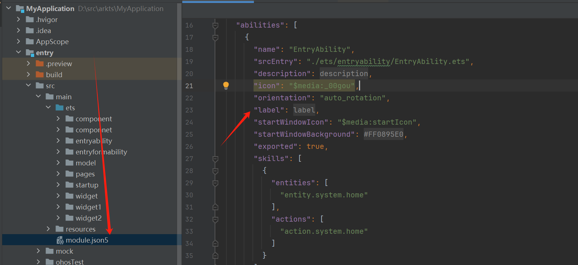Viewport: 578px width, 265px height.
Task: Collapse the MyApplication project root
Action: click(x=9, y=8)
